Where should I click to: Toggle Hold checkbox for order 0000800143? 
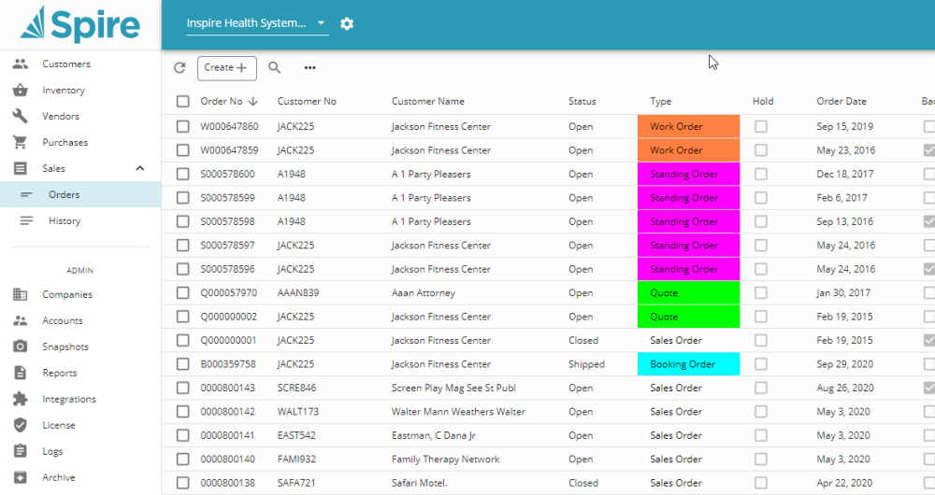pos(761,388)
